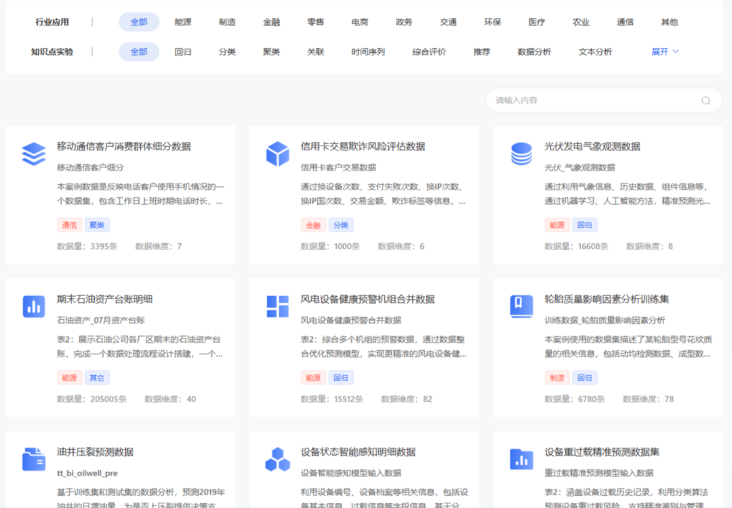Click the grid blocks icon beside 风电设备健康预警机组合并数据
The height and width of the screenshot is (508, 732).
277,306
